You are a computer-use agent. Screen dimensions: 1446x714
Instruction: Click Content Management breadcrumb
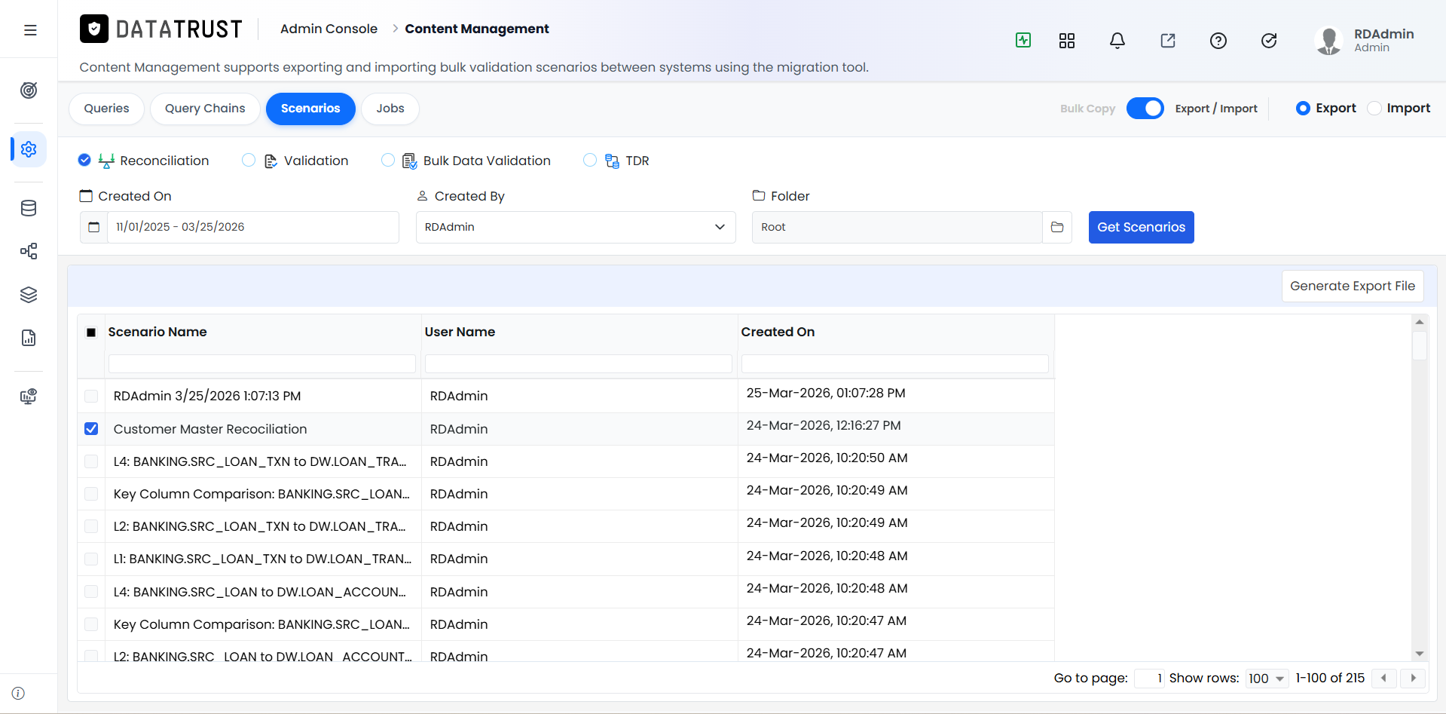point(477,29)
